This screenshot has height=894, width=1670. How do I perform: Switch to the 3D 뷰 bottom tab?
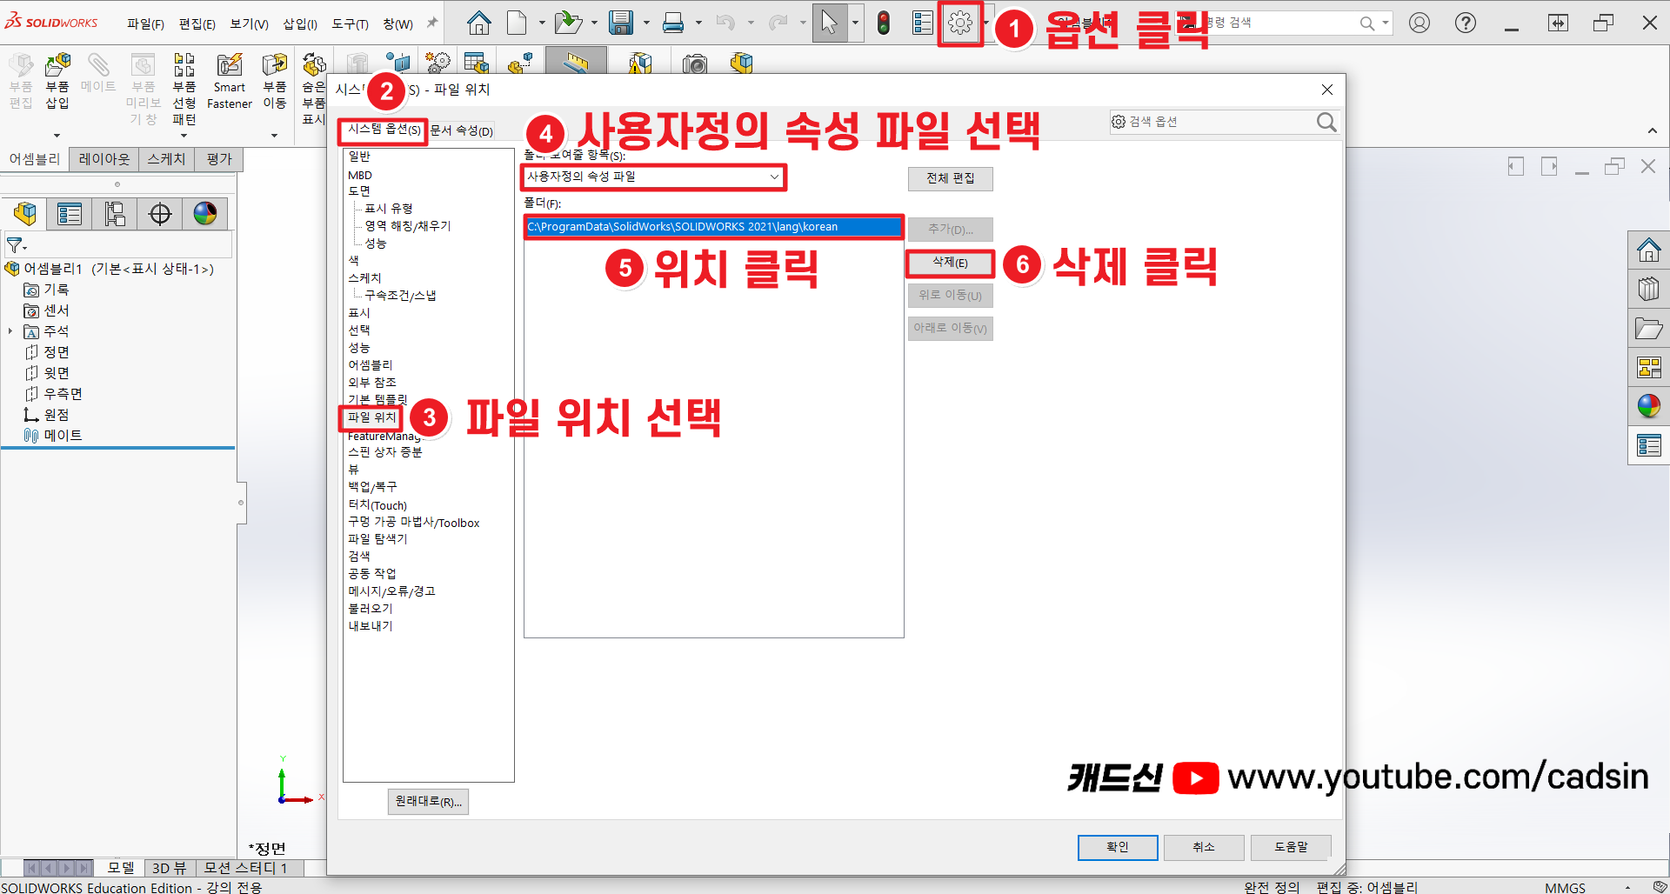coord(169,868)
